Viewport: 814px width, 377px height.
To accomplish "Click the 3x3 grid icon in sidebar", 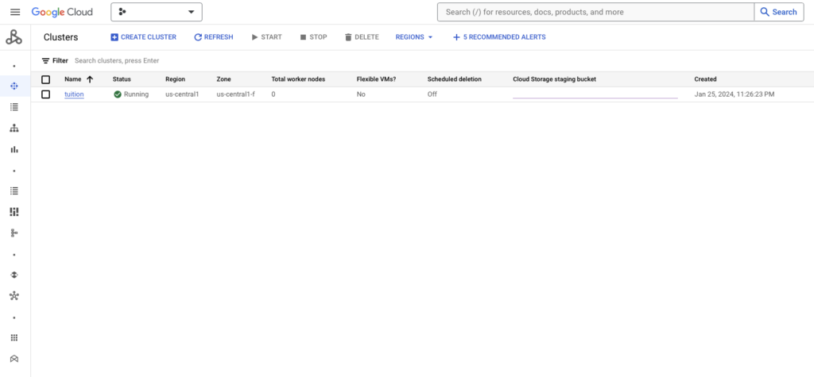I will click(14, 337).
